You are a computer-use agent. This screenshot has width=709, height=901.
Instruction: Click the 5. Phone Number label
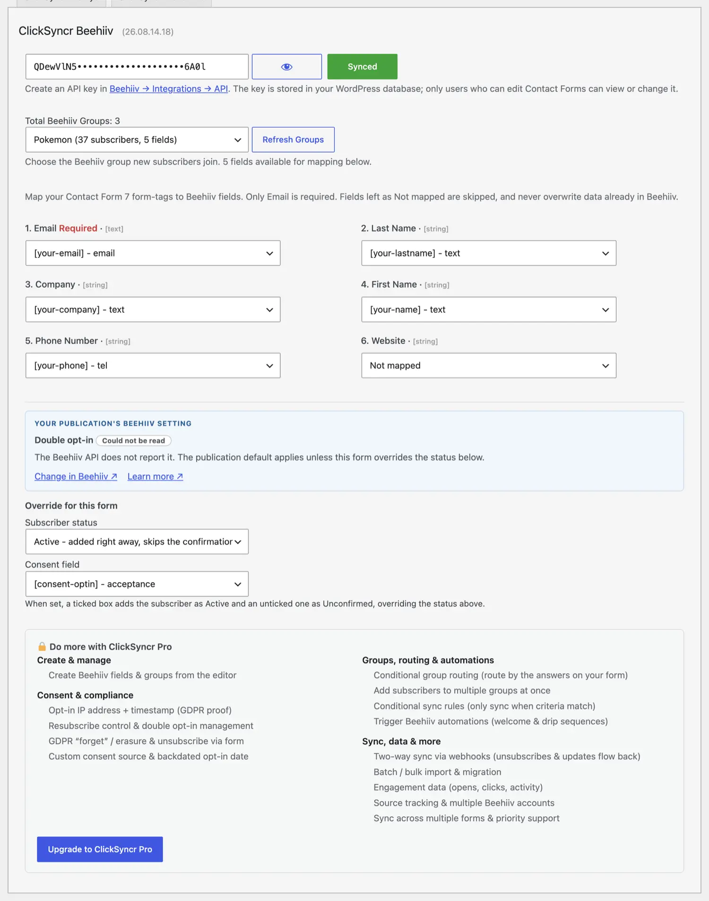tap(61, 341)
